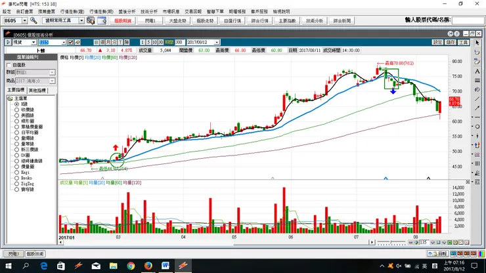
Task: Select the horizontal lines tool in right toolbar
Action: [477, 80]
